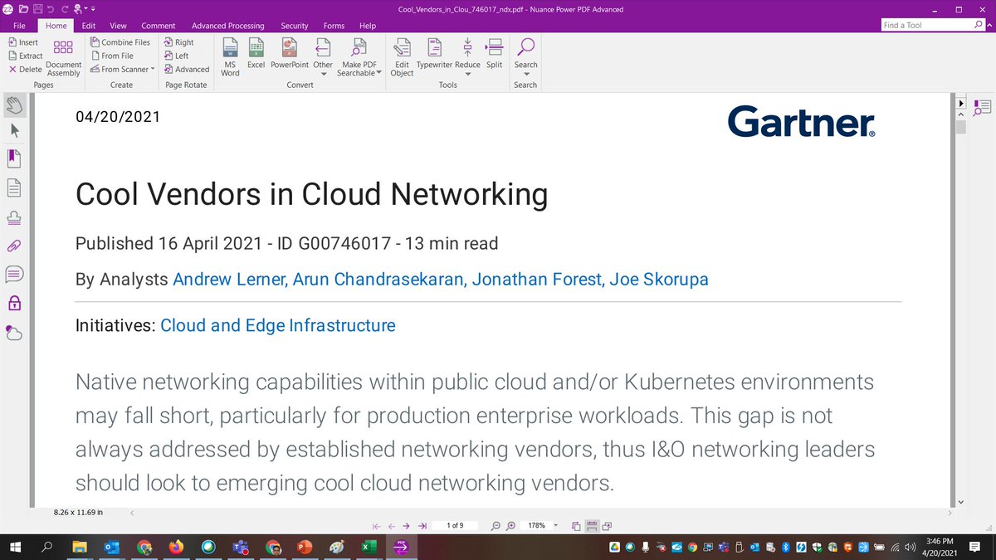The image size is (996, 560).
Task: Go to next page button
Action: click(x=407, y=526)
